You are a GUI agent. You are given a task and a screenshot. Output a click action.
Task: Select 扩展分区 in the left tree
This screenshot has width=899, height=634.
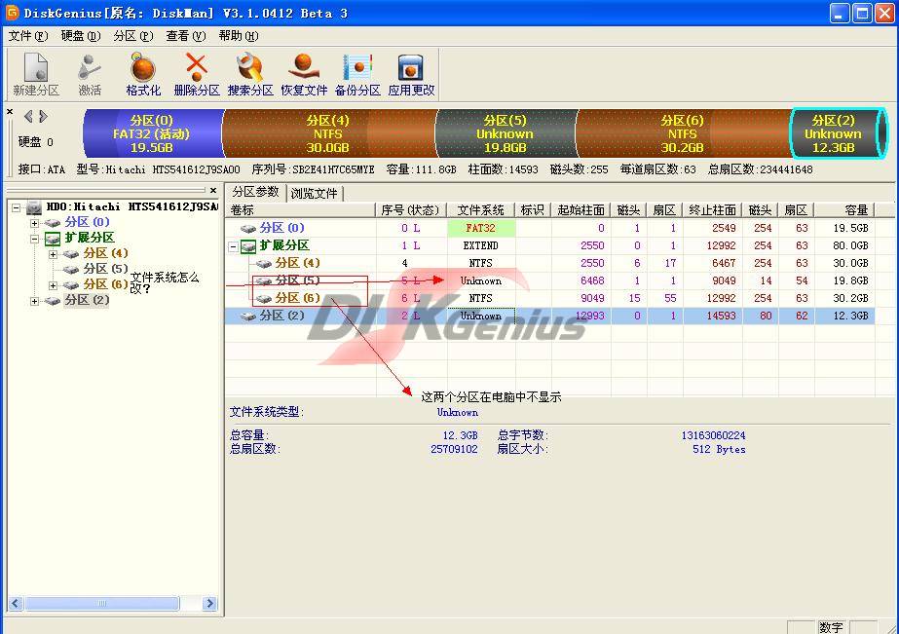[90, 238]
